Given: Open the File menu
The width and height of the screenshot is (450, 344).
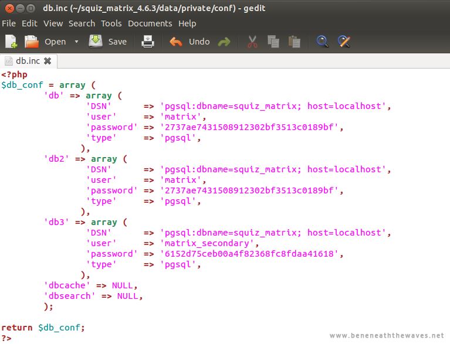Looking at the screenshot, I should click(9, 23).
